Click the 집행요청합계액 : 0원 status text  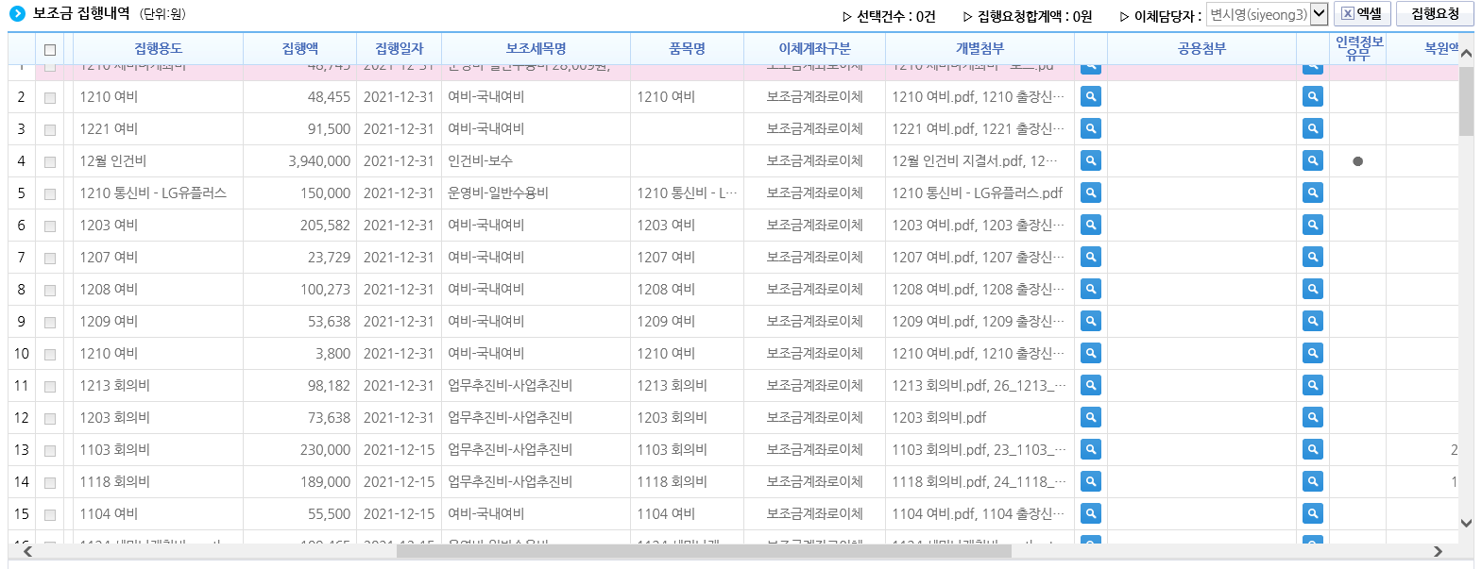(1028, 16)
